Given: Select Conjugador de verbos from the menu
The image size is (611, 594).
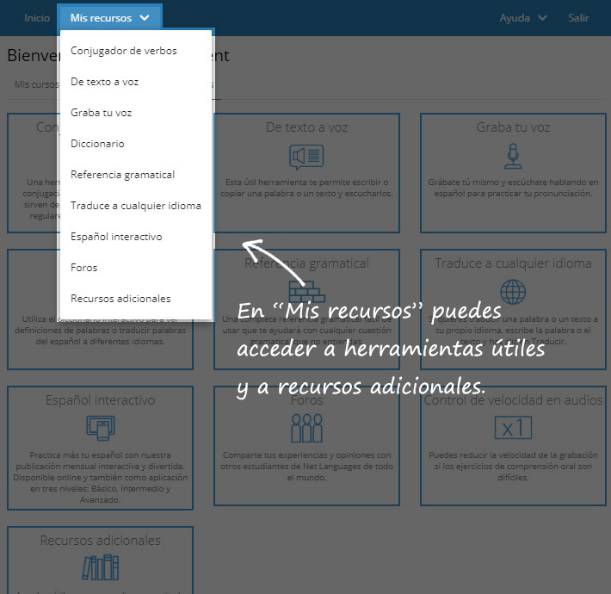Looking at the screenshot, I should point(124,51).
